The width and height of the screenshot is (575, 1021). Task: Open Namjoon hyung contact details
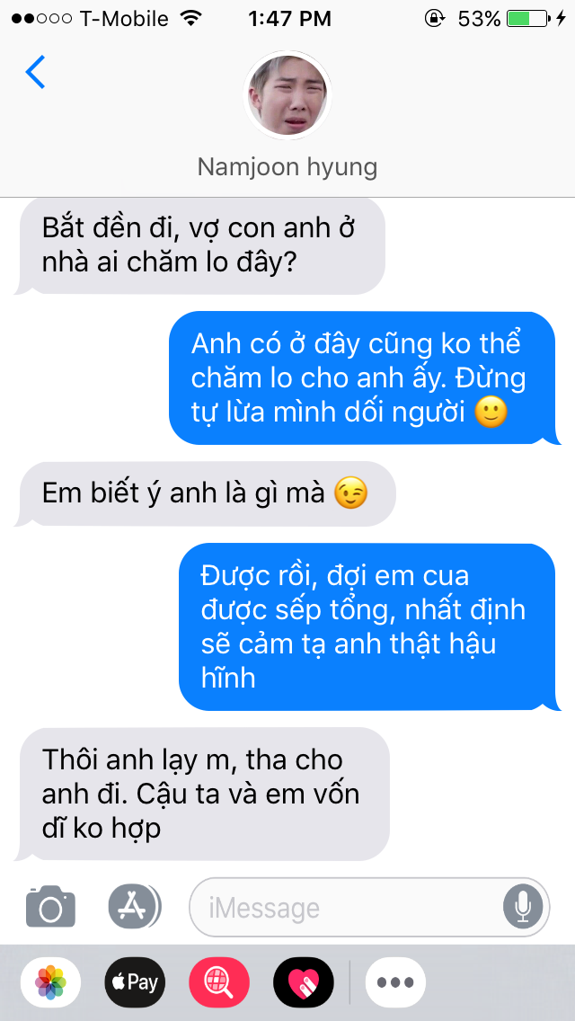click(x=287, y=167)
